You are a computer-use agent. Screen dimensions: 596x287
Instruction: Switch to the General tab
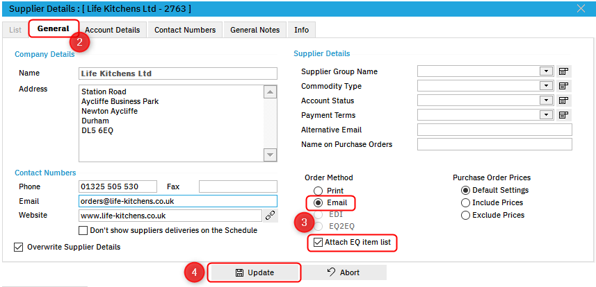(x=54, y=29)
